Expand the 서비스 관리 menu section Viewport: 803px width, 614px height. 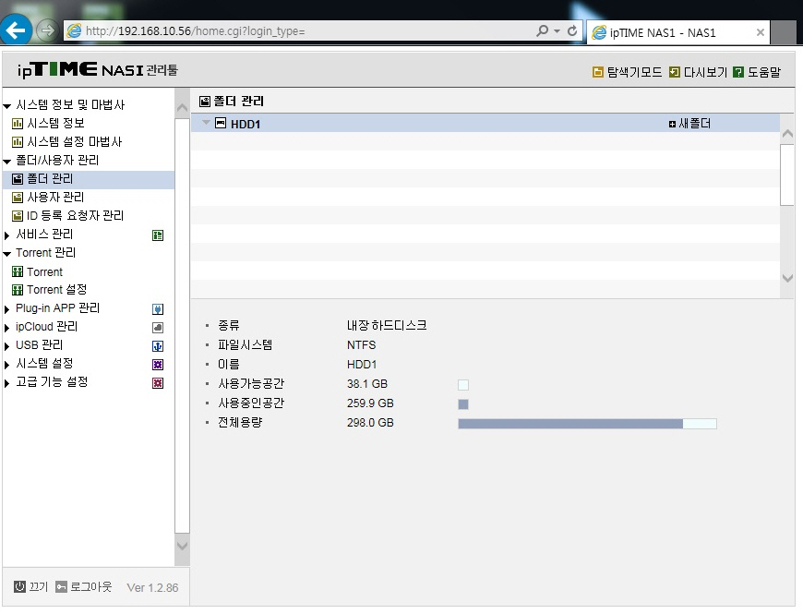click(6, 235)
